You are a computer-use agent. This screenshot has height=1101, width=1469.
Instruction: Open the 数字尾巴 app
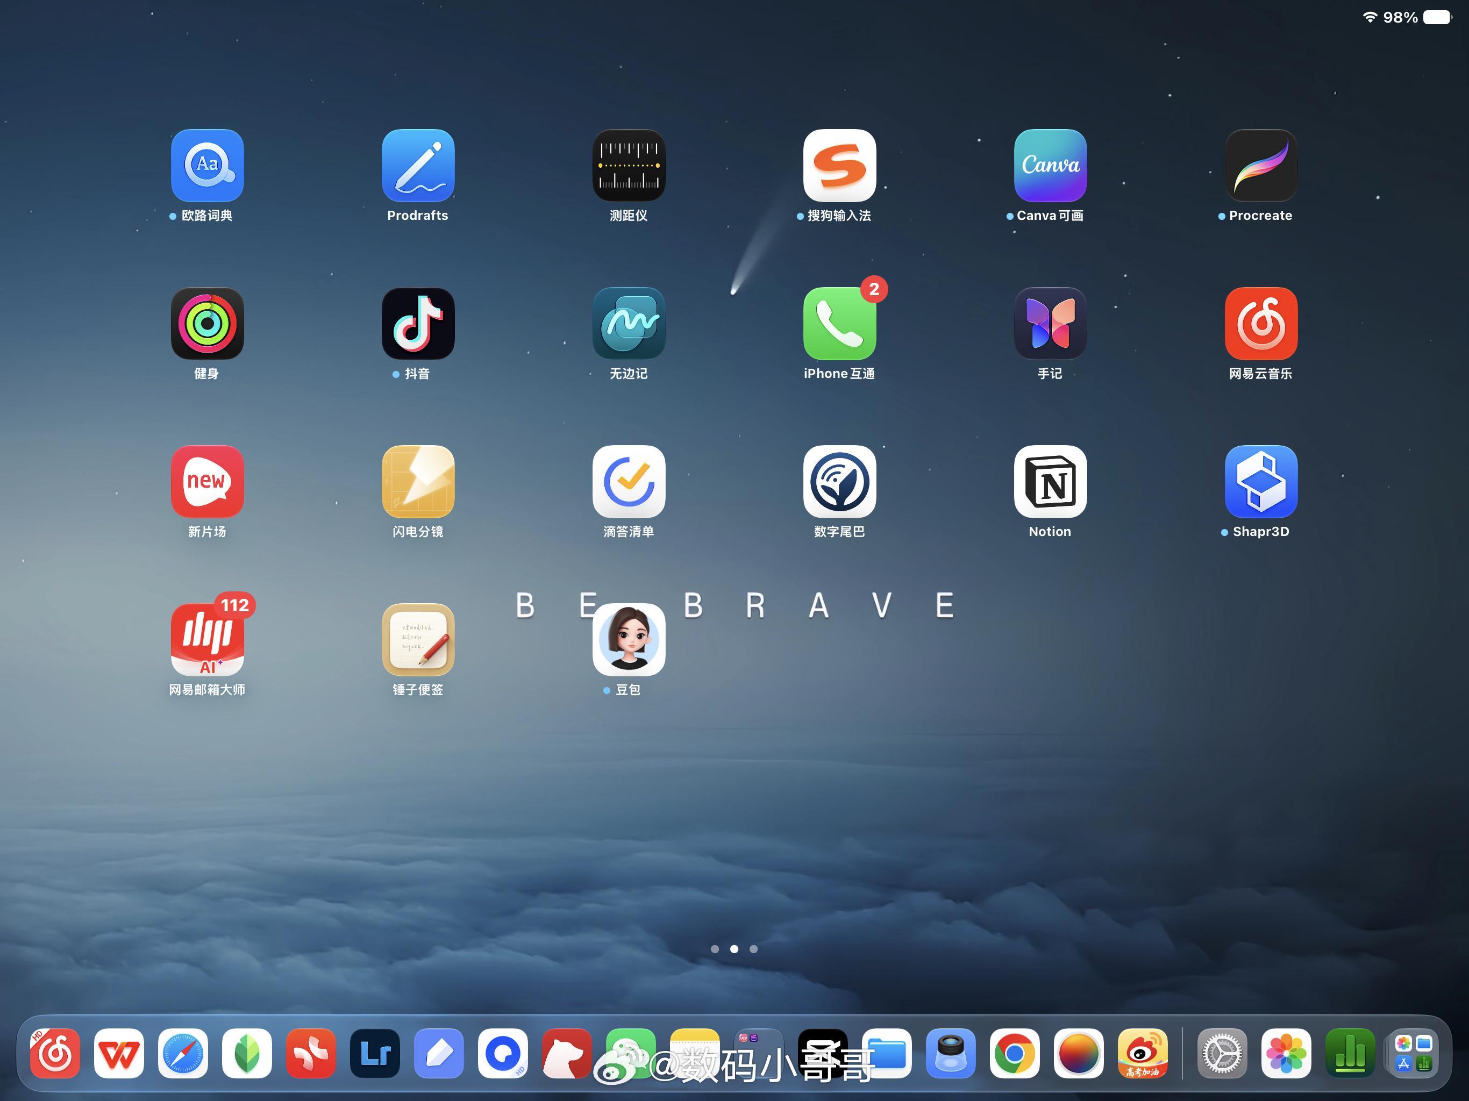pyautogui.click(x=839, y=482)
